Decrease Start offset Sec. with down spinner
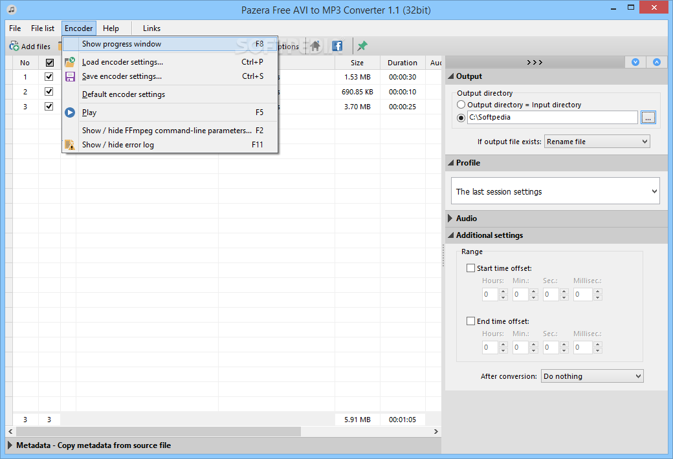Screen dimensions: 673x459 point(564,298)
